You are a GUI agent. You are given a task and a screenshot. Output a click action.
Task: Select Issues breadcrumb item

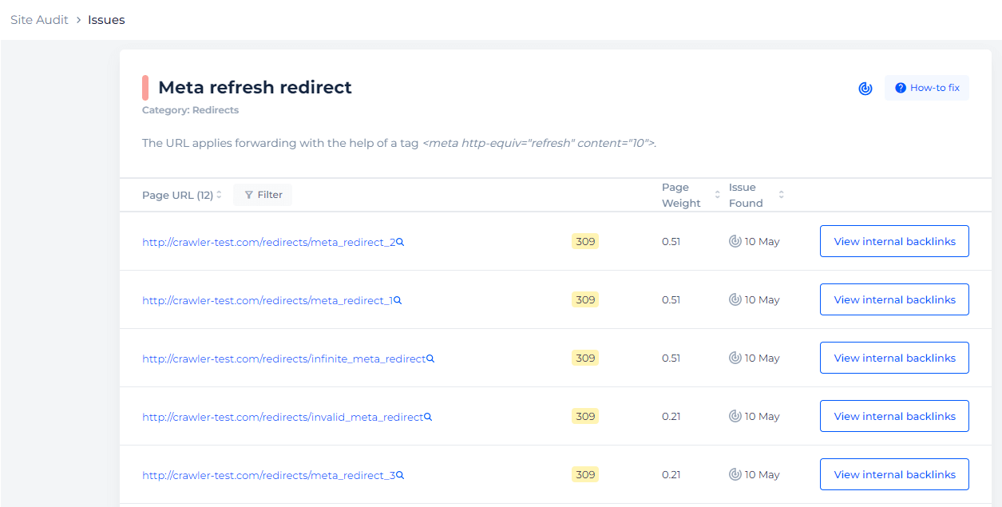coord(106,20)
